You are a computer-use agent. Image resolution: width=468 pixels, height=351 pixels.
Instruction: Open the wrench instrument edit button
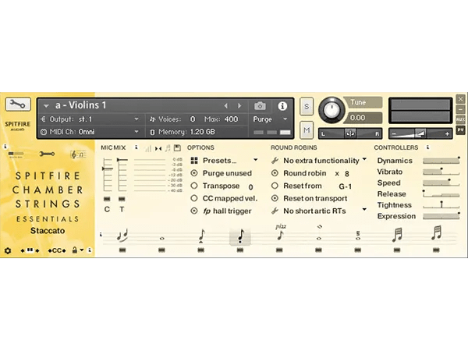pos(18,105)
